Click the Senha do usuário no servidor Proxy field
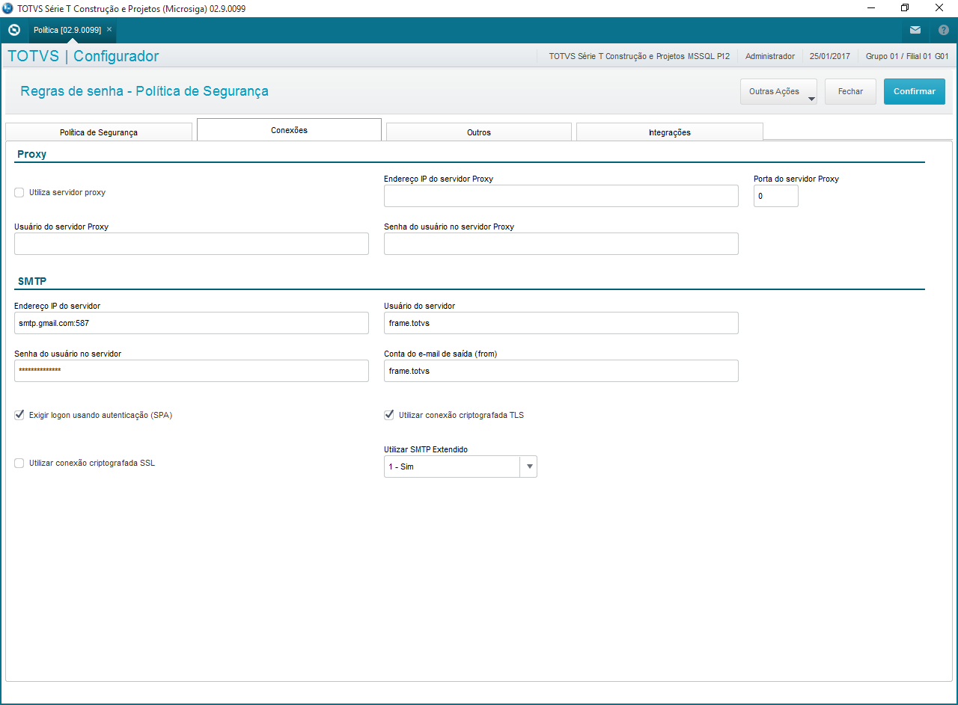Screen dimensions: 958x705 coord(561,244)
